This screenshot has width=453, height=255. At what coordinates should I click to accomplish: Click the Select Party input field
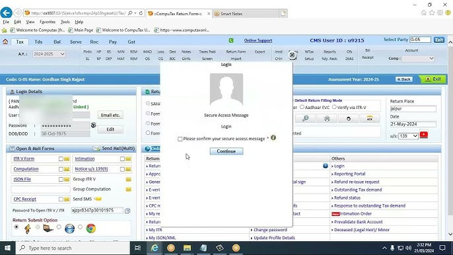(421, 40)
